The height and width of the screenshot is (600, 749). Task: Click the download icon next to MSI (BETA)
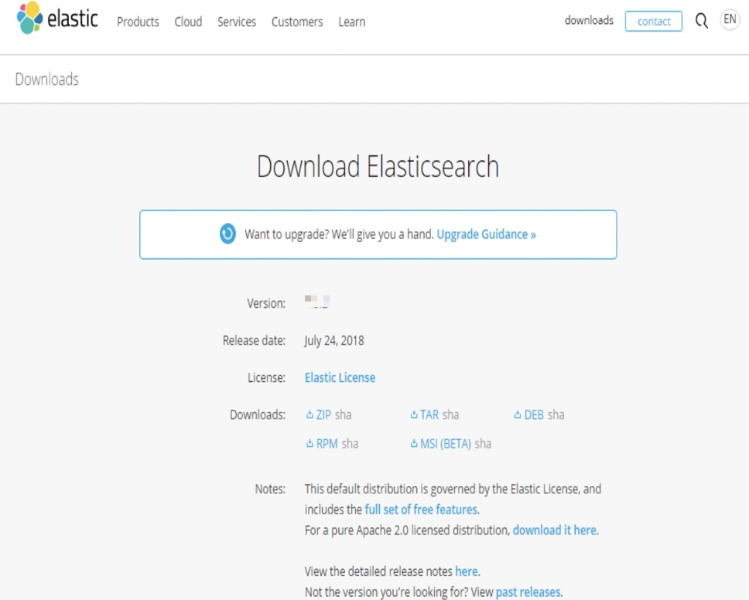point(414,444)
